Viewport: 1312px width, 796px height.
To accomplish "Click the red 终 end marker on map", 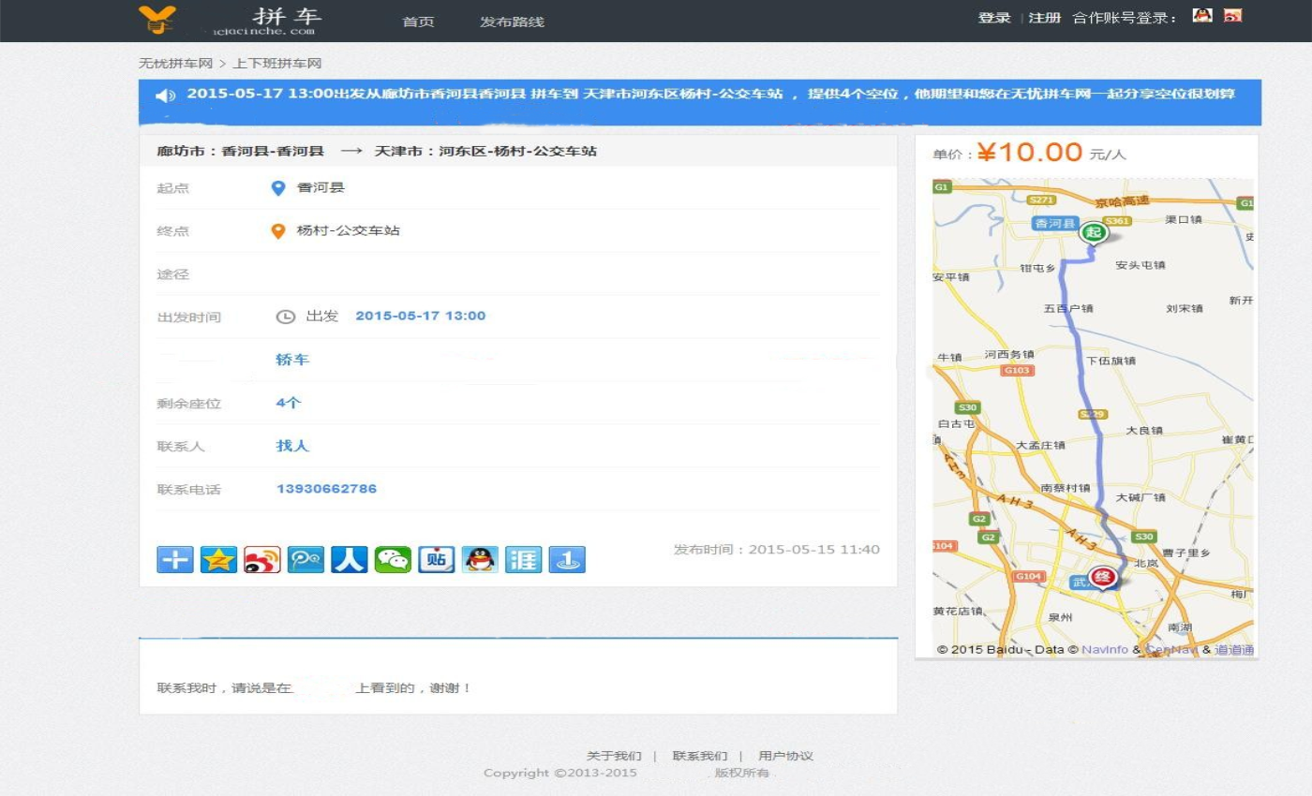I will click(x=1103, y=578).
